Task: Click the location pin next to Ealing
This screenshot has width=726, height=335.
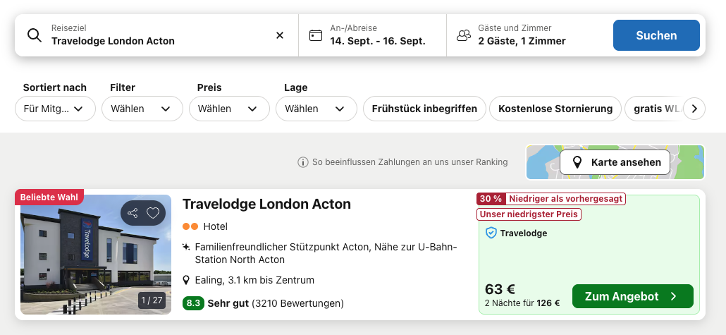Action: coord(186,280)
